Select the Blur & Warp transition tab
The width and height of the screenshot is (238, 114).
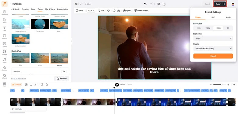click(50, 9)
